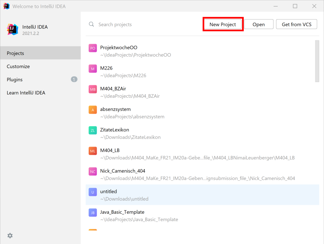Click the search magnifier icon
Screen dimensions: 324x244
point(91,24)
